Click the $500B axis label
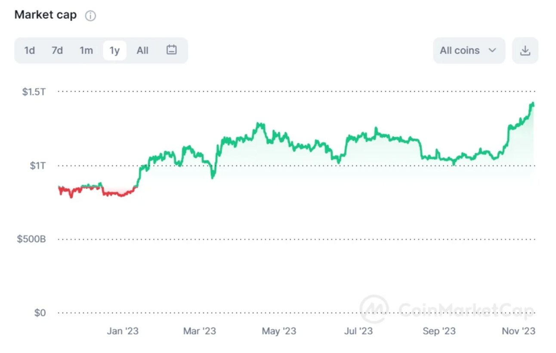This screenshot has width=556, height=353. click(31, 239)
